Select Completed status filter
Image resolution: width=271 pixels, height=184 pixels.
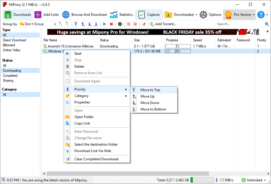pos(10,76)
